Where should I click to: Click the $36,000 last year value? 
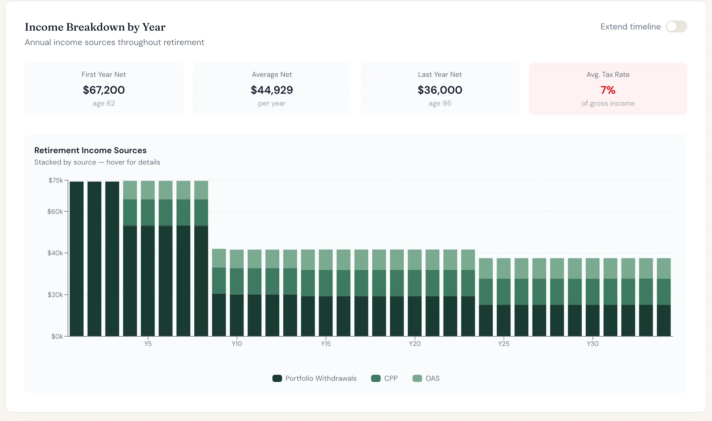pos(440,90)
